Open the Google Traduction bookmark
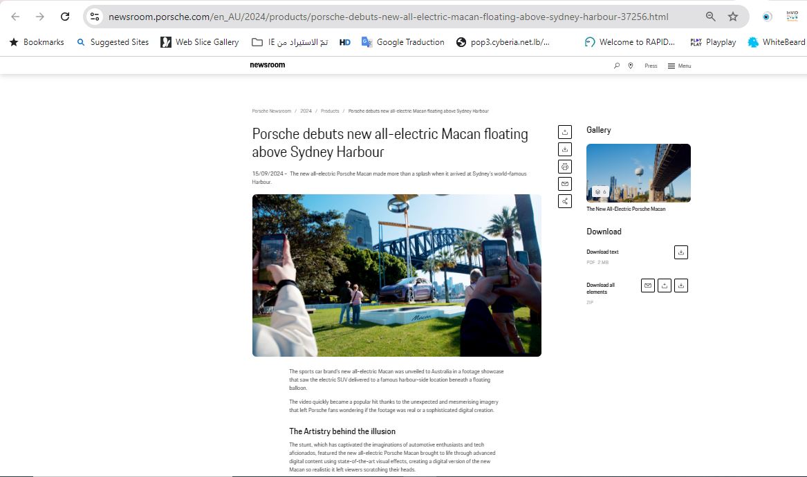The width and height of the screenshot is (807, 477). (402, 42)
